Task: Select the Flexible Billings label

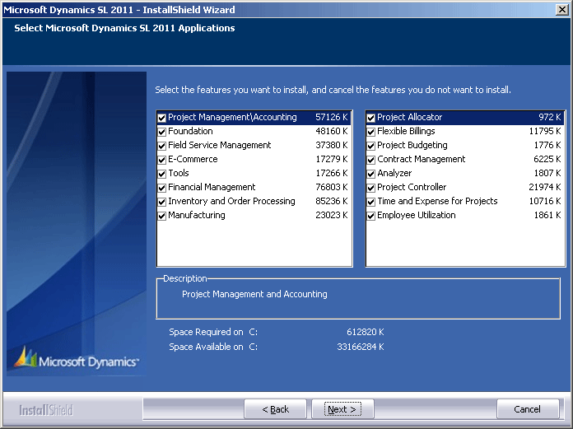Action: click(x=406, y=131)
